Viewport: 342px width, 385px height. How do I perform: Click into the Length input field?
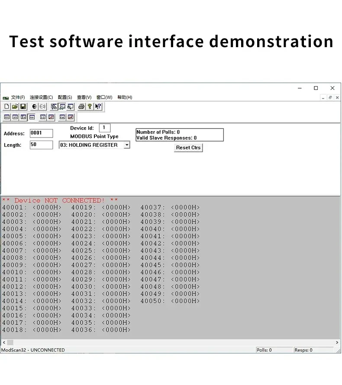click(41, 145)
